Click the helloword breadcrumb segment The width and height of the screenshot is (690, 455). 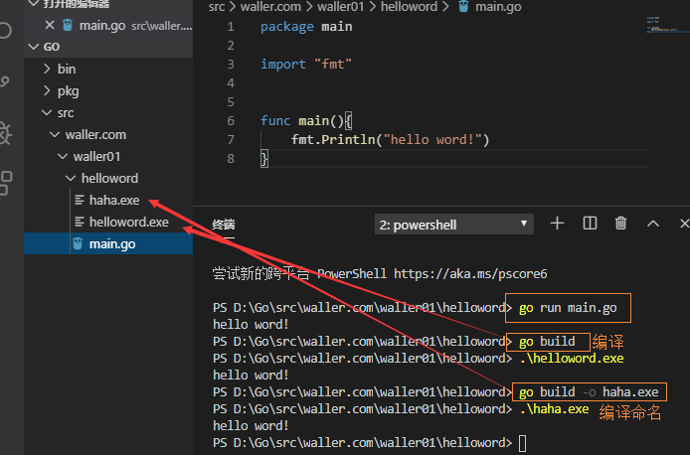(409, 7)
